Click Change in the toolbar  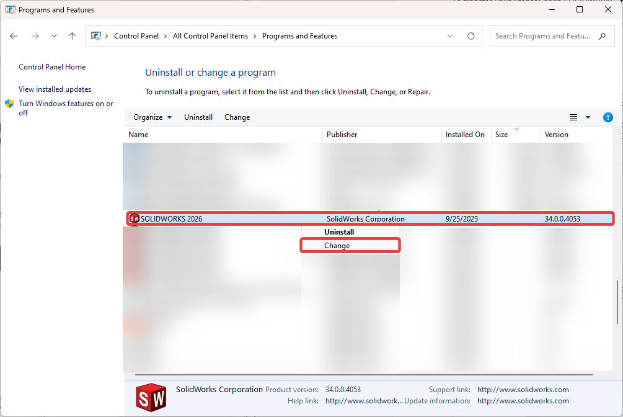click(237, 117)
